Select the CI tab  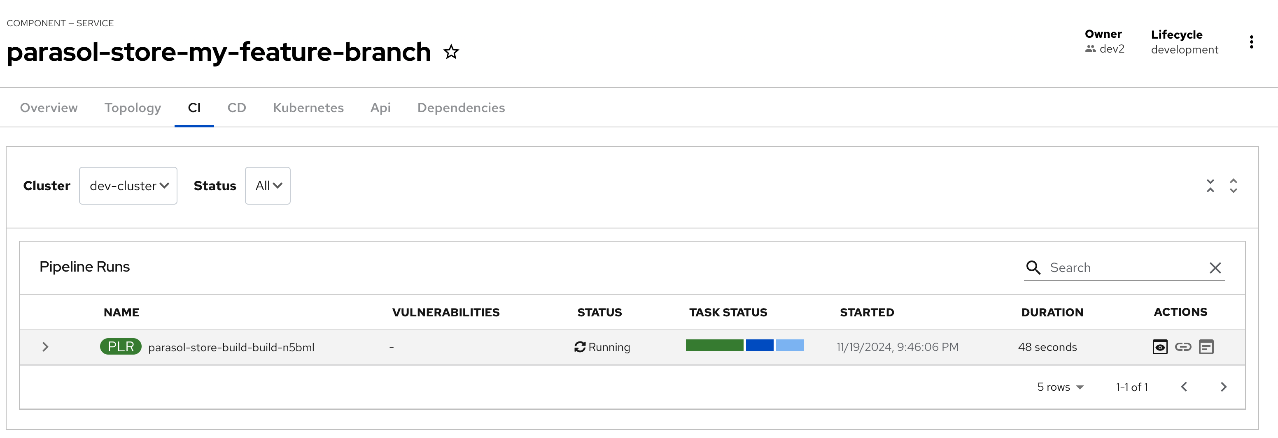click(194, 108)
